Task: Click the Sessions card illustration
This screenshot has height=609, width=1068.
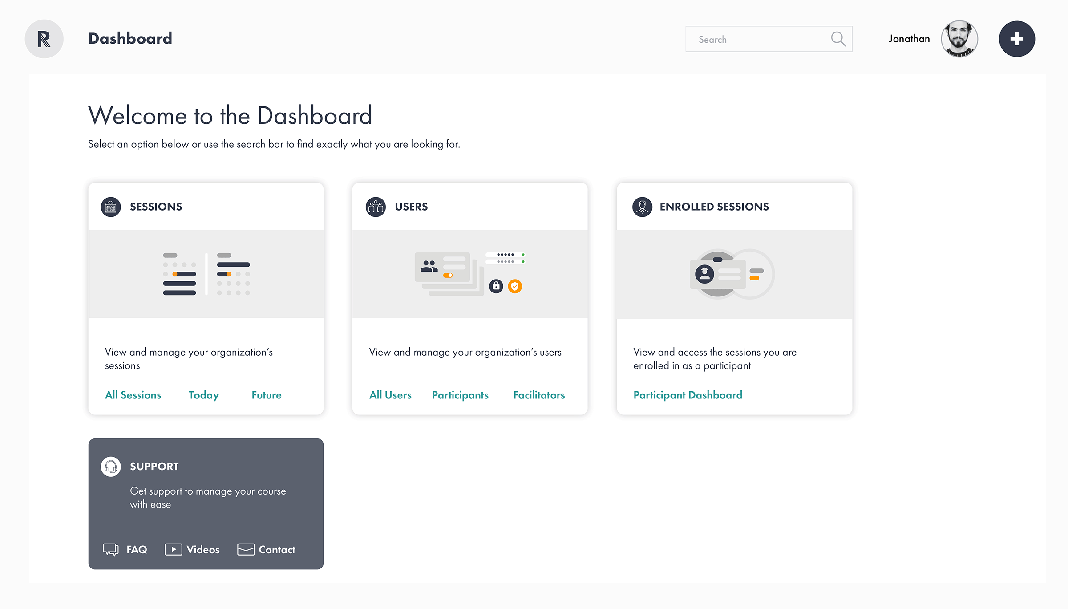Action: (206, 274)
